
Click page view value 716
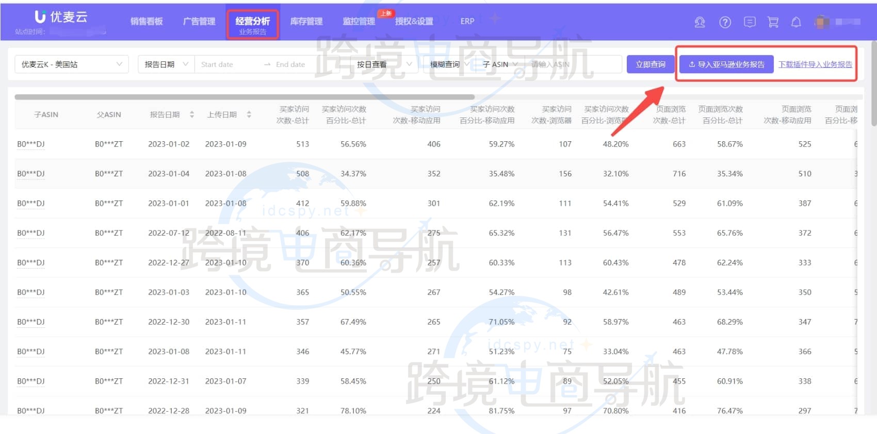click(679, 174)
